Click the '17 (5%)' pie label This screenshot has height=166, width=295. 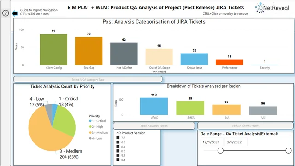[37, 105]
